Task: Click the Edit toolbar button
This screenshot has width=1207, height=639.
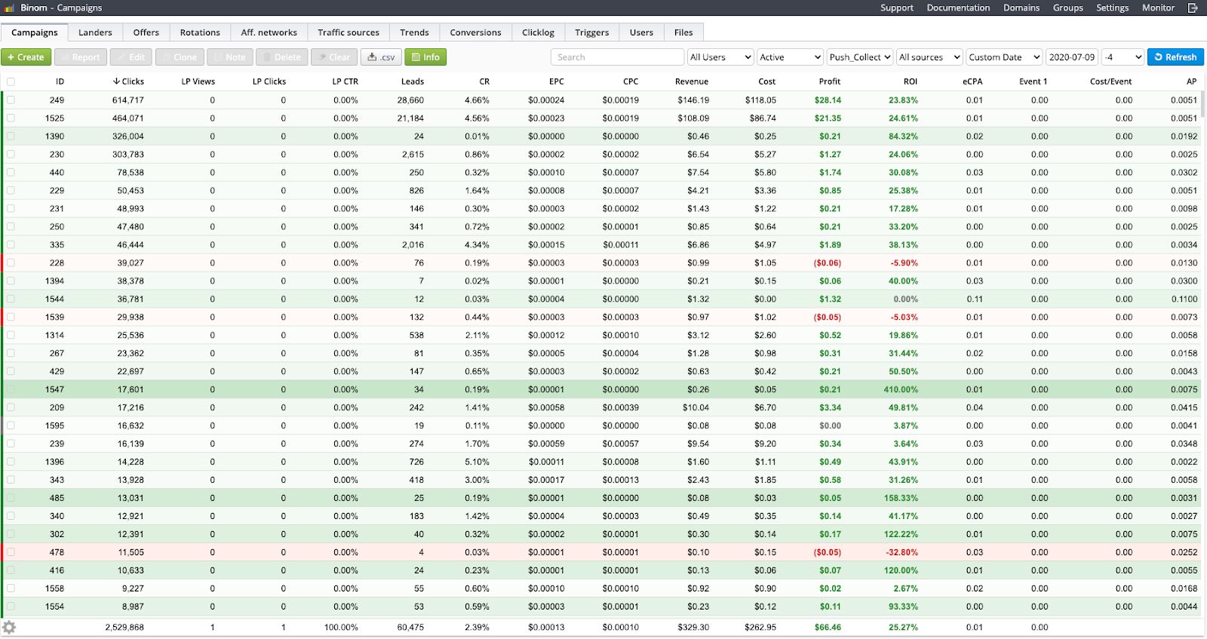Action: pyautogui.click(x=131, y=57)
